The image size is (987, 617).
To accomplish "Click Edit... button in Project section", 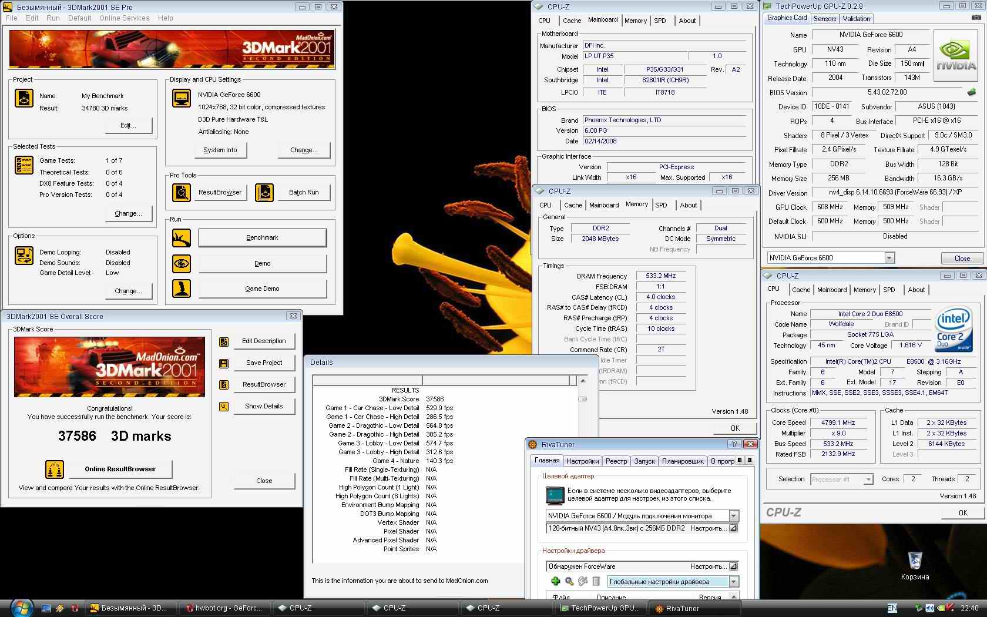I will (x=128, y=126).
